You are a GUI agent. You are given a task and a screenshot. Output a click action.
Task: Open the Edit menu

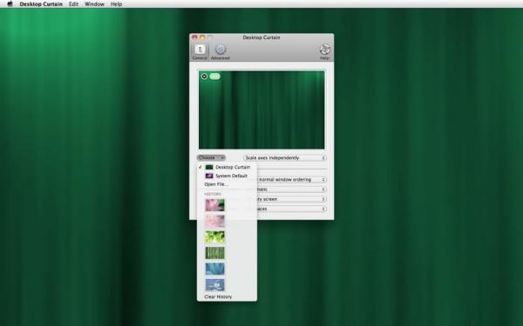click(x=73, y=4)
